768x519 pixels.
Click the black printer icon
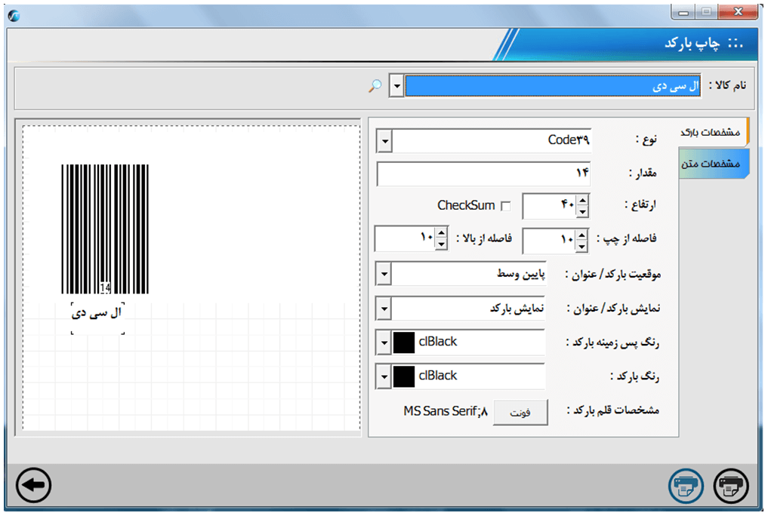pos(731,486)
